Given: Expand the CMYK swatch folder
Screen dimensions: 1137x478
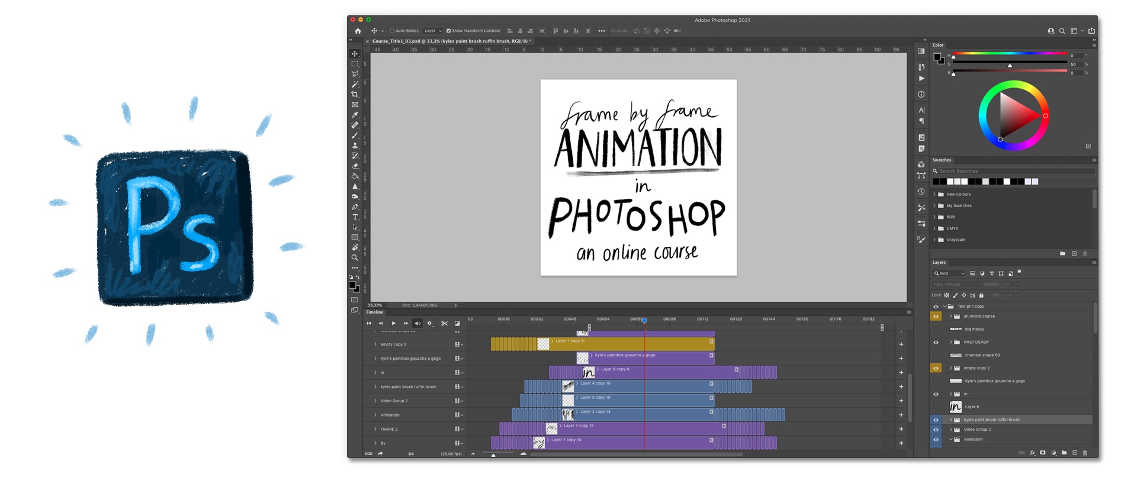Looking at the screenshot, I should [x=934, y=228].
